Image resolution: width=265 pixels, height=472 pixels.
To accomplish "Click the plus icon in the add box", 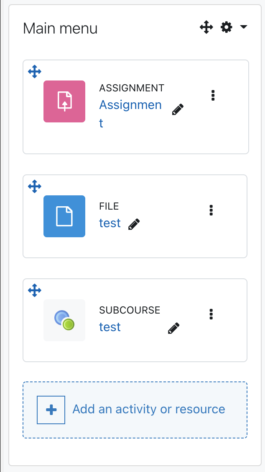I will click(x=51, y=410).
